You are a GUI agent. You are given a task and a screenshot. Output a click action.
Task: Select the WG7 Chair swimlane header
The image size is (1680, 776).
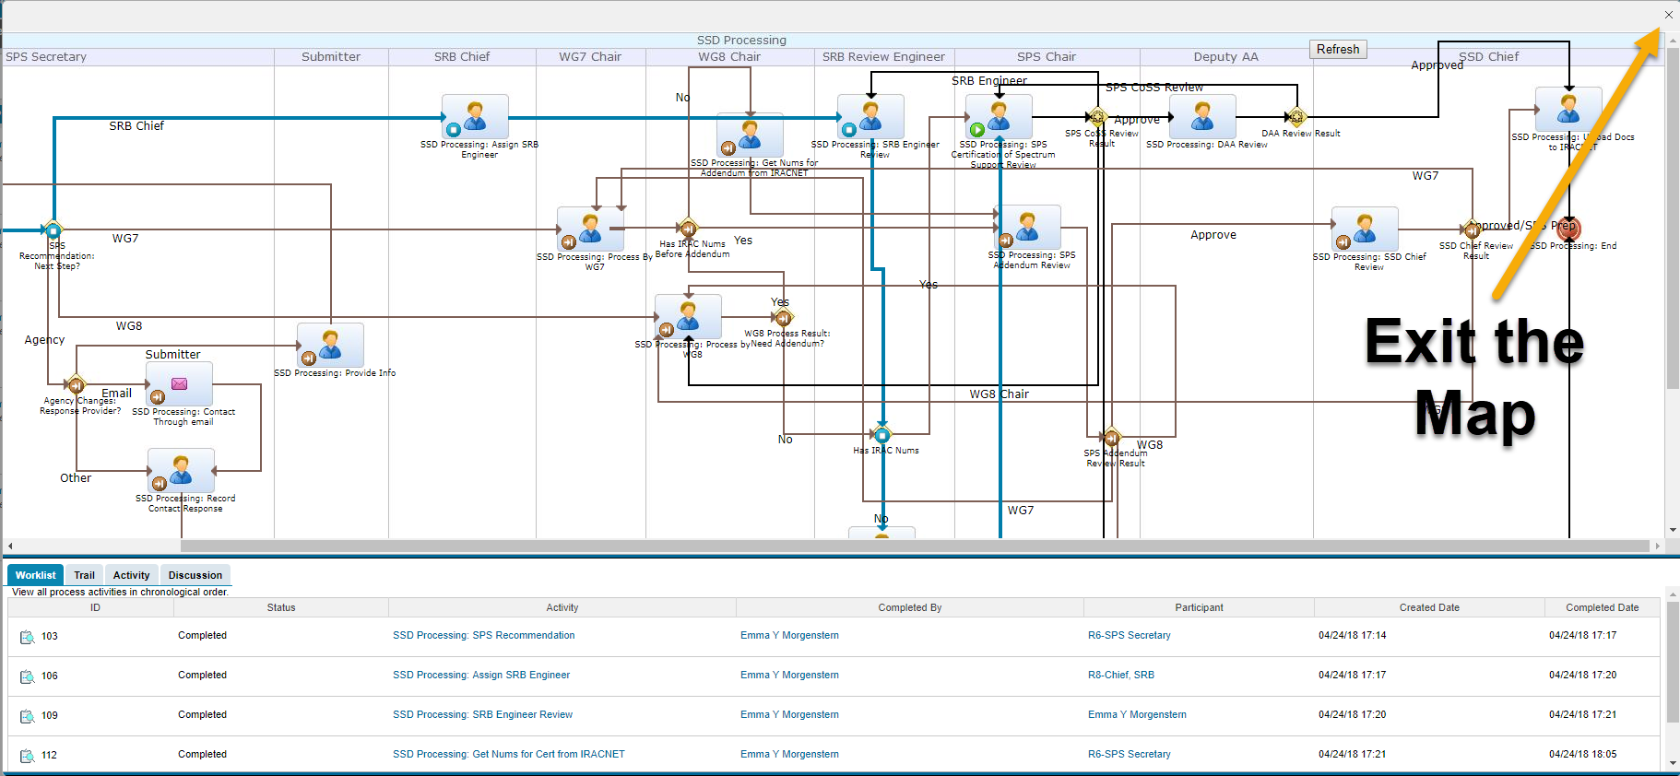(590, 57)
